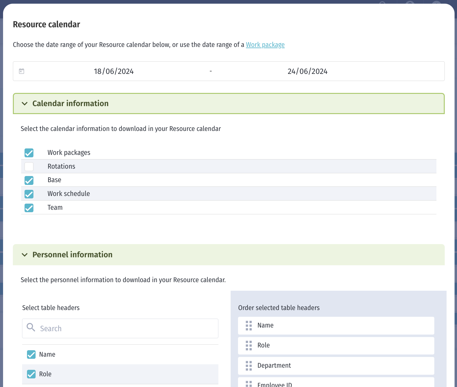
Task: Click the Work schedule label
Action: coord(69,194)
